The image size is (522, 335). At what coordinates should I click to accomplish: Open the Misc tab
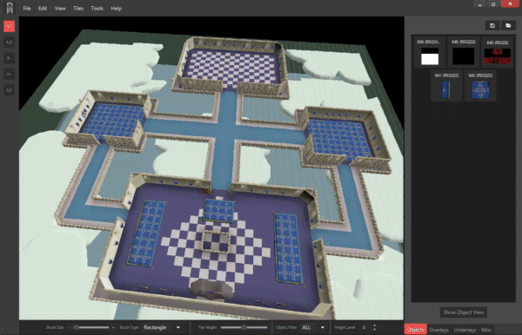[486, 330]
